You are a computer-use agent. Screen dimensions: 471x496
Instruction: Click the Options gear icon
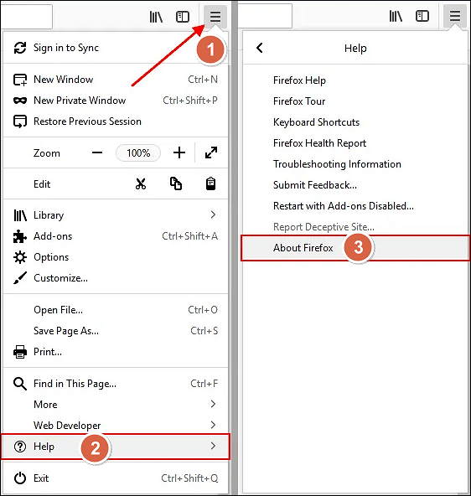click(20, 257)
